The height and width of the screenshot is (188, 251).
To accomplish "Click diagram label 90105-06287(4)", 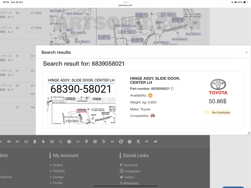I will coord(168,14).
